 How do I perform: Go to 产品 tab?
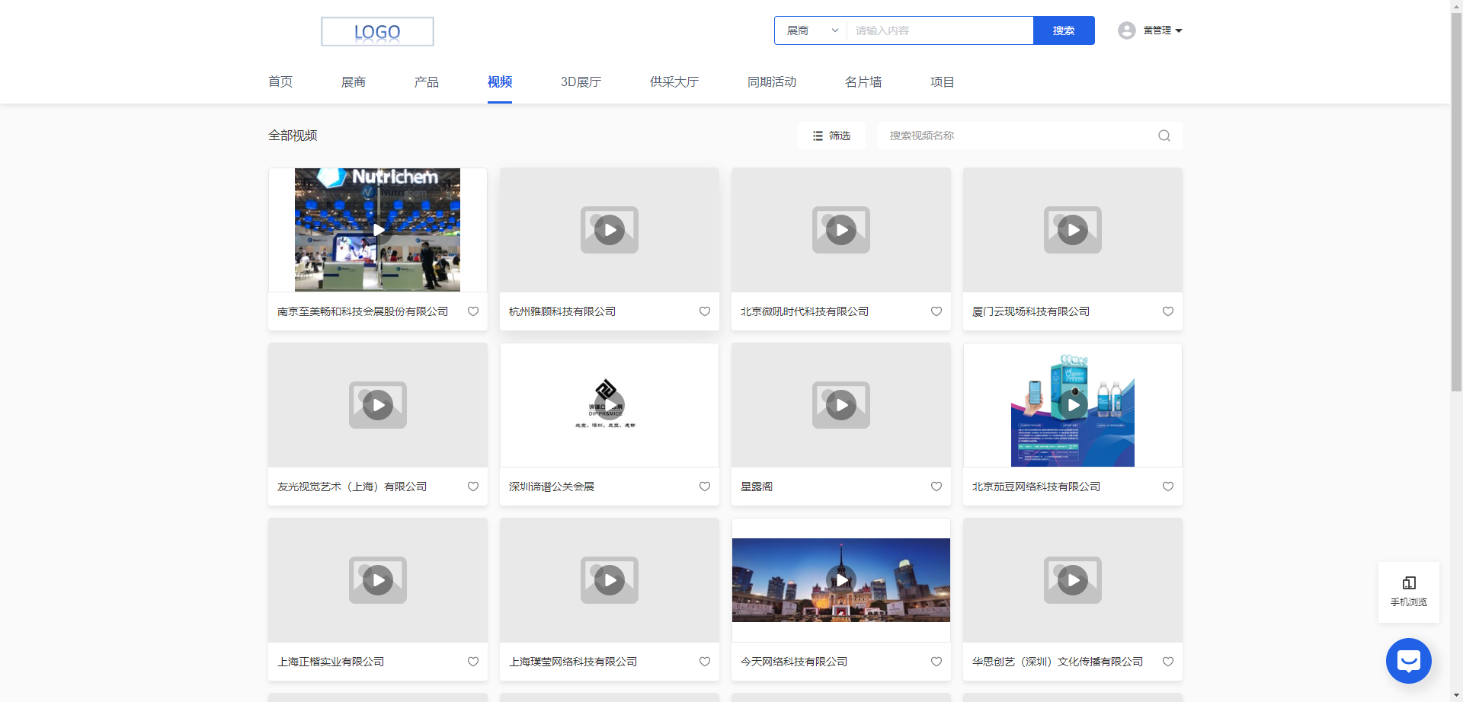point(427,81)
